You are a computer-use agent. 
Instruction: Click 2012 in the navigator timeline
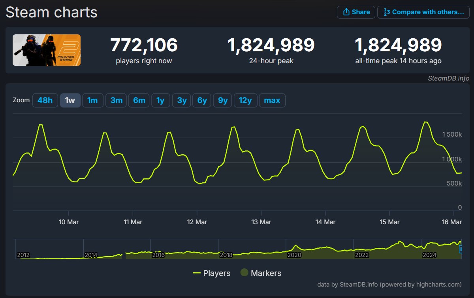tap(23, 255)
